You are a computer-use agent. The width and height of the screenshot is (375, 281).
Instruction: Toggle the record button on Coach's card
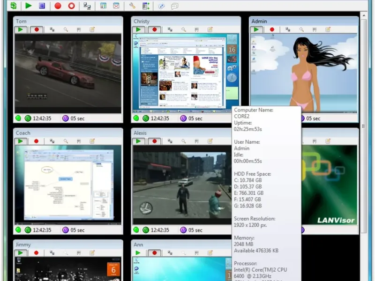[36, 141]
